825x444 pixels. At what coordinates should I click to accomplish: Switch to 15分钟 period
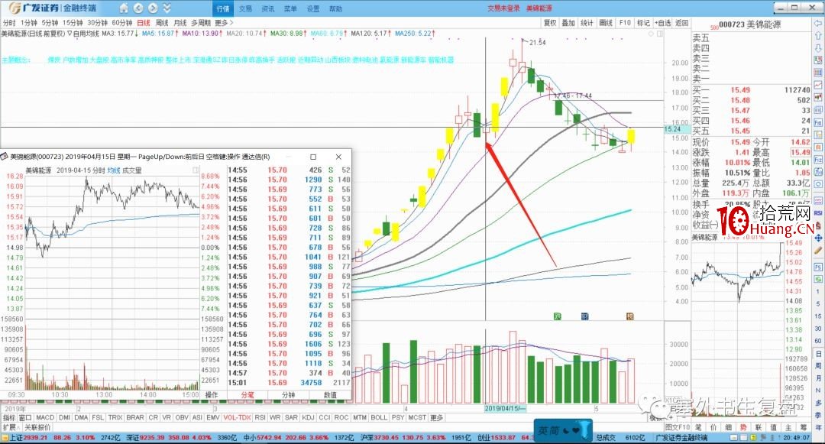click(73, 23)
